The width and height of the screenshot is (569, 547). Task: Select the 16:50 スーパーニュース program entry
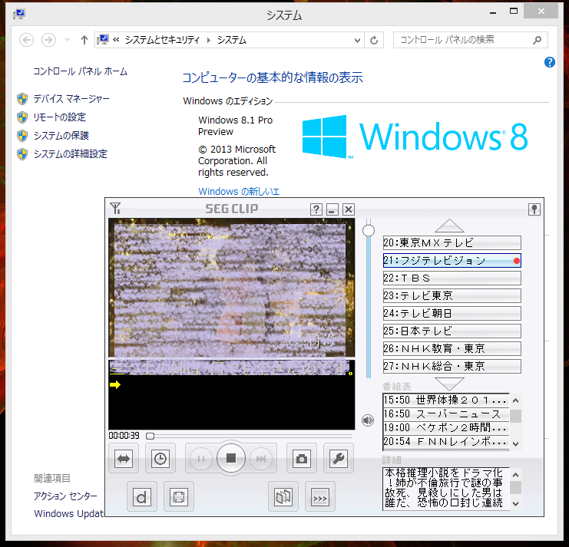(x=446, y=414)
